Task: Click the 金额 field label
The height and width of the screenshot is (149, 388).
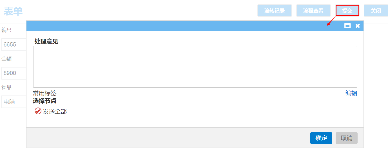Action: 6,59
